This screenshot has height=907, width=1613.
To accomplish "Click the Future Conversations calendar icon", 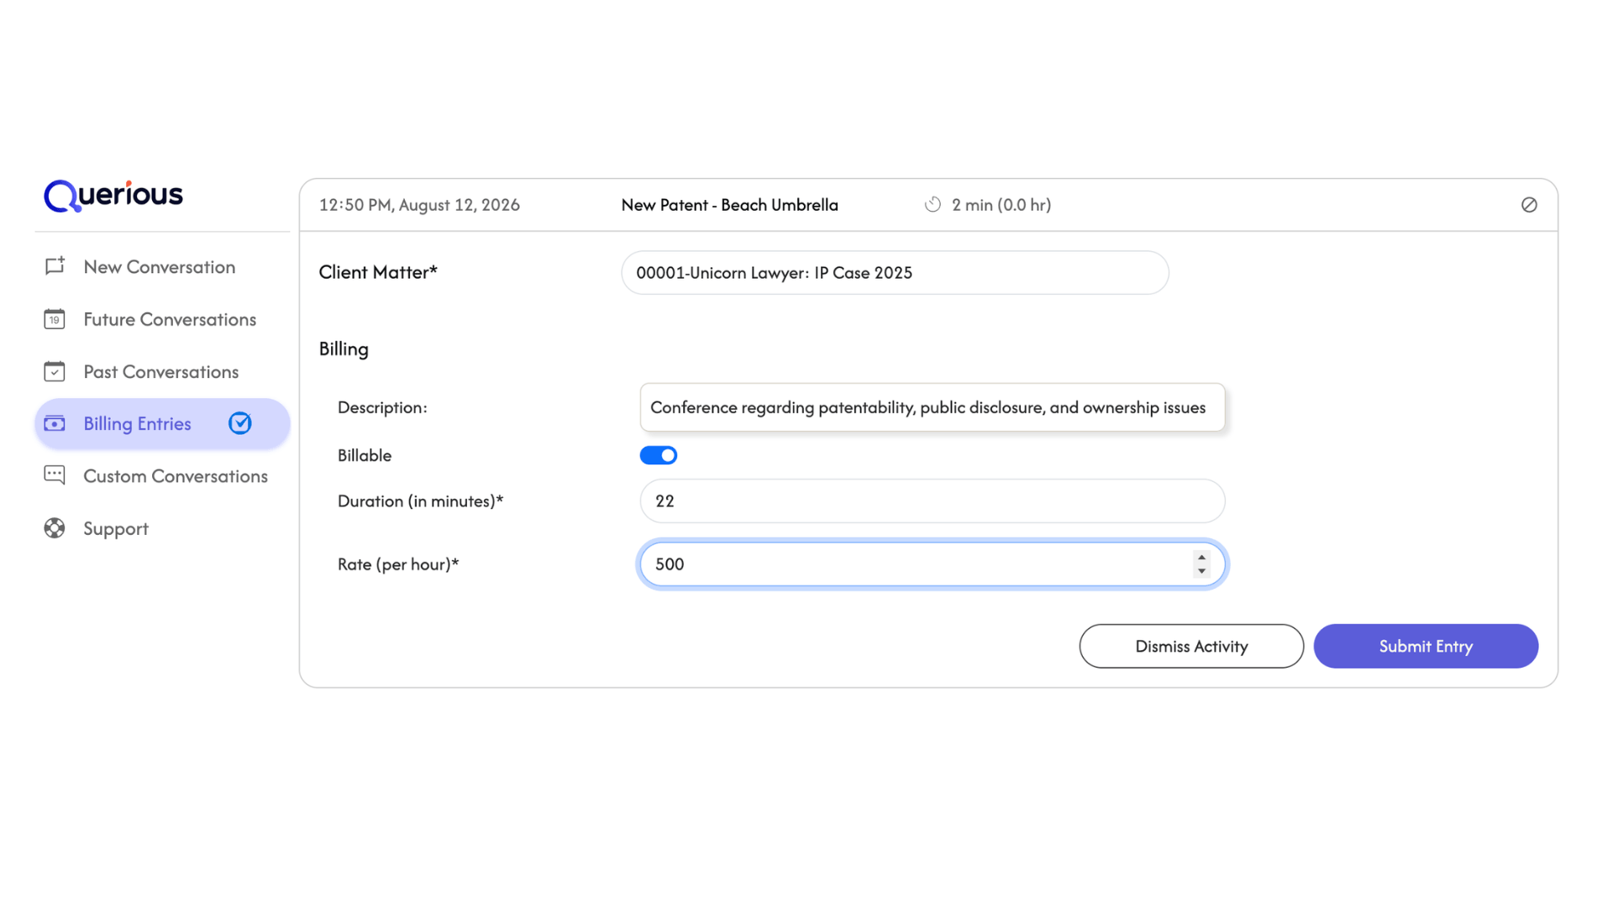I will (x=55, y=319).
